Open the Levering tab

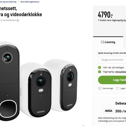click(108, 42)
